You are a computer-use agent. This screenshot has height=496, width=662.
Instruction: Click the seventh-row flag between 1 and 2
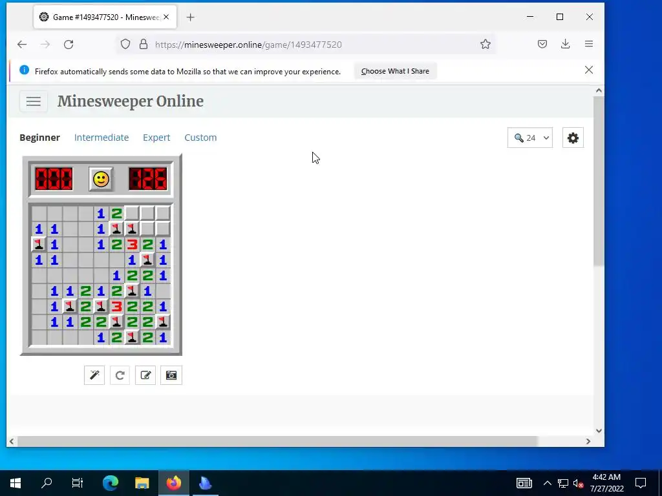pyautogui.click(x=70, y=306)
